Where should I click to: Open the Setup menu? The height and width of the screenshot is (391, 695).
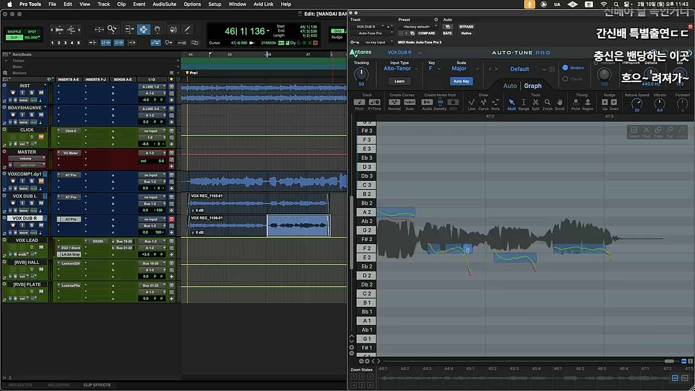[215, 4]
